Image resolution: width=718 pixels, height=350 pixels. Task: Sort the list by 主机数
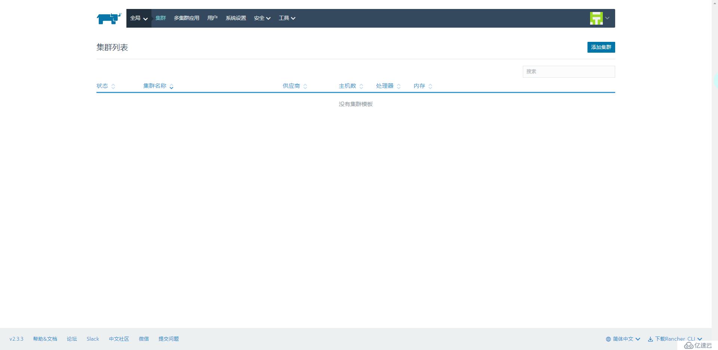point(351,86)
